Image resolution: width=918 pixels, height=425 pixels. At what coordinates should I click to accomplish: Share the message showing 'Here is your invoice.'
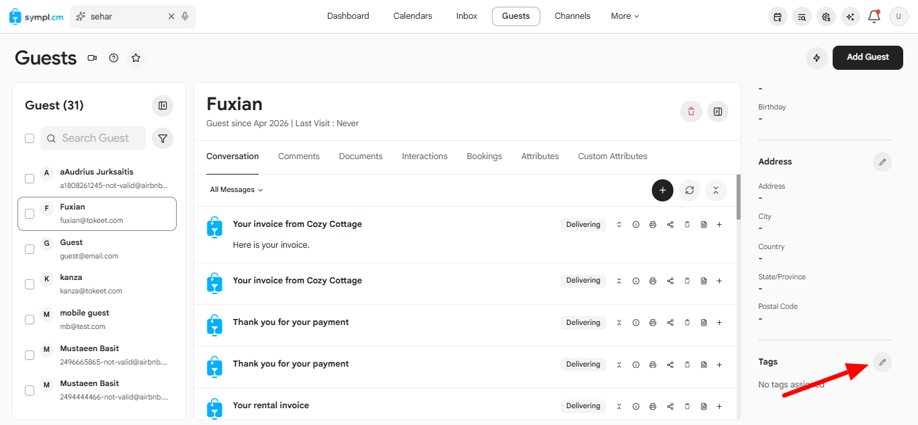[x=670, y=225]
